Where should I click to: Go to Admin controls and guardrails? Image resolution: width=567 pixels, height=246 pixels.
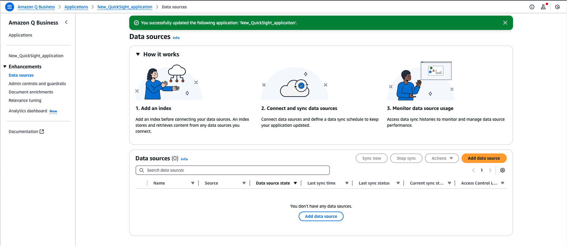coord(37,84)
